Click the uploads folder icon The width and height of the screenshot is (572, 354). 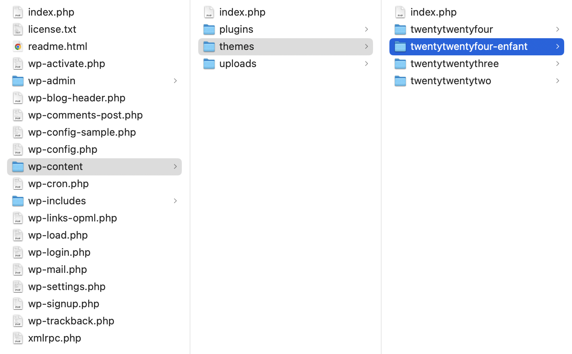[209, 64]
